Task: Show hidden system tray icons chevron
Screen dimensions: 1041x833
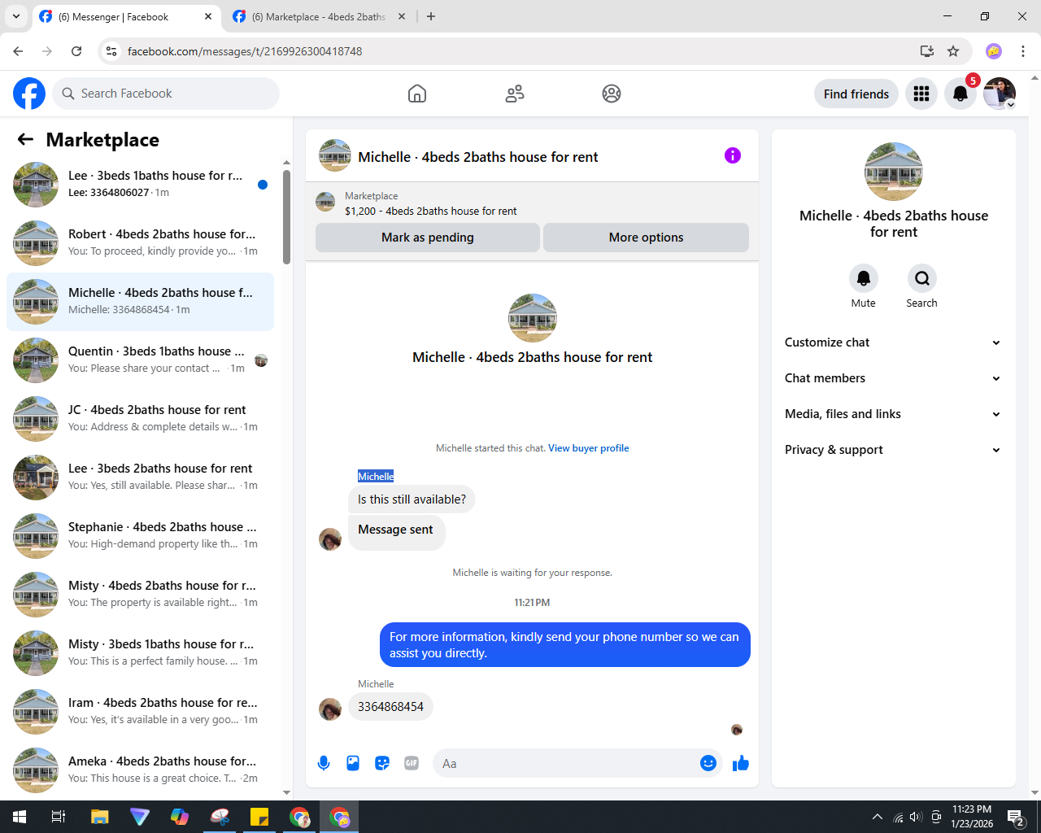Action: pos(878,817)
